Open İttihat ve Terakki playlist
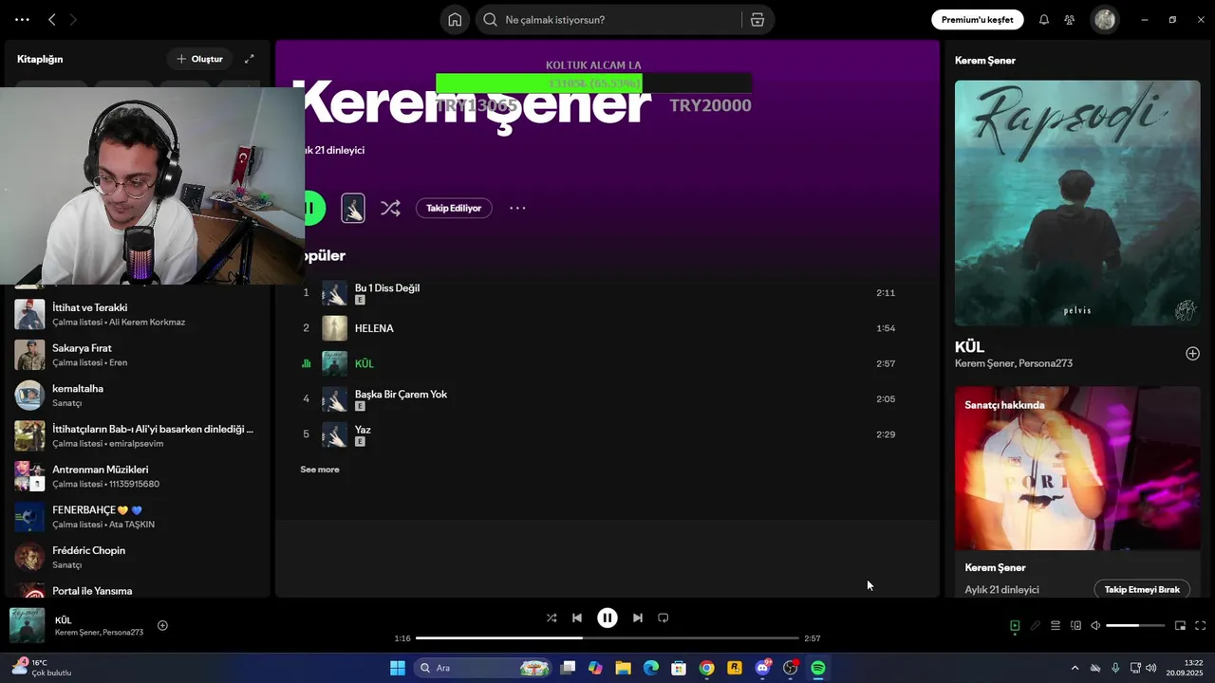This screenshot has height=683, width=1215. tap(138, 314)
